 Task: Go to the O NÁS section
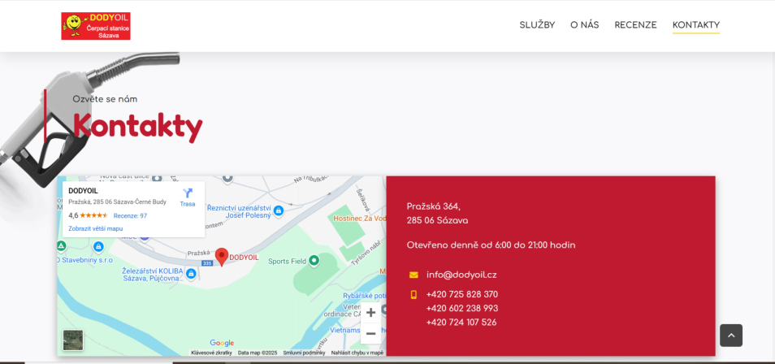coord(585,25)
